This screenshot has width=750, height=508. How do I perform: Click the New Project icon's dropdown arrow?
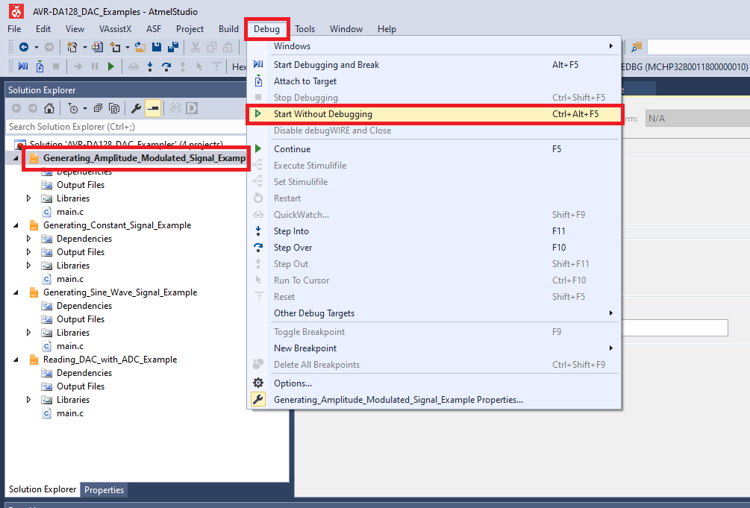point(84,47)
